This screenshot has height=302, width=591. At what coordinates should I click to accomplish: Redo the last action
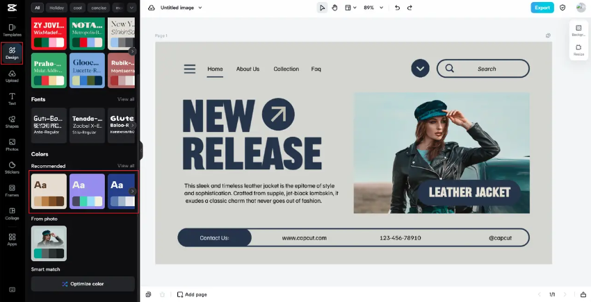[x=410, y=8]
